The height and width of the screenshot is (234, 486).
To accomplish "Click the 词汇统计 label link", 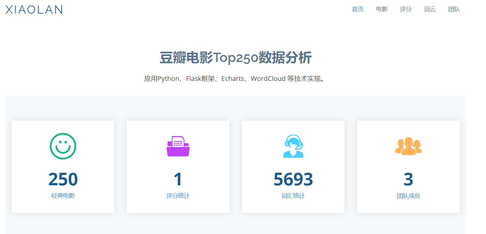I will pyautogui.click(x=293, y=196).
